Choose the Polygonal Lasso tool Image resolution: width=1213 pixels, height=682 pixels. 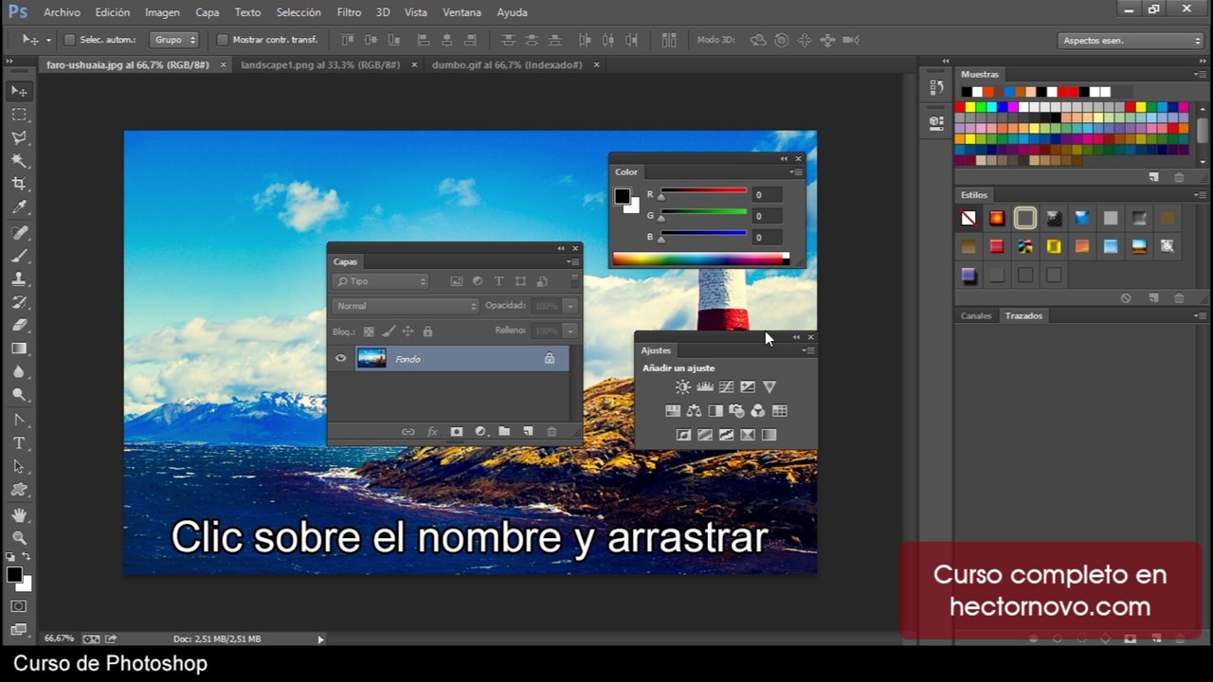[x=19, y=138]
